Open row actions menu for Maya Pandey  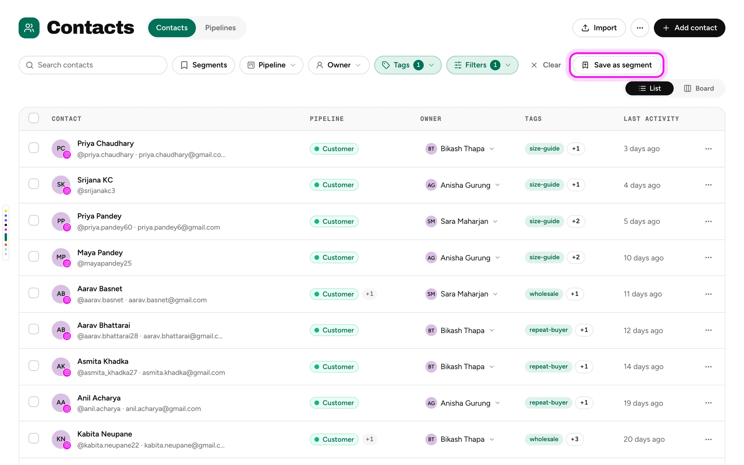708,258
